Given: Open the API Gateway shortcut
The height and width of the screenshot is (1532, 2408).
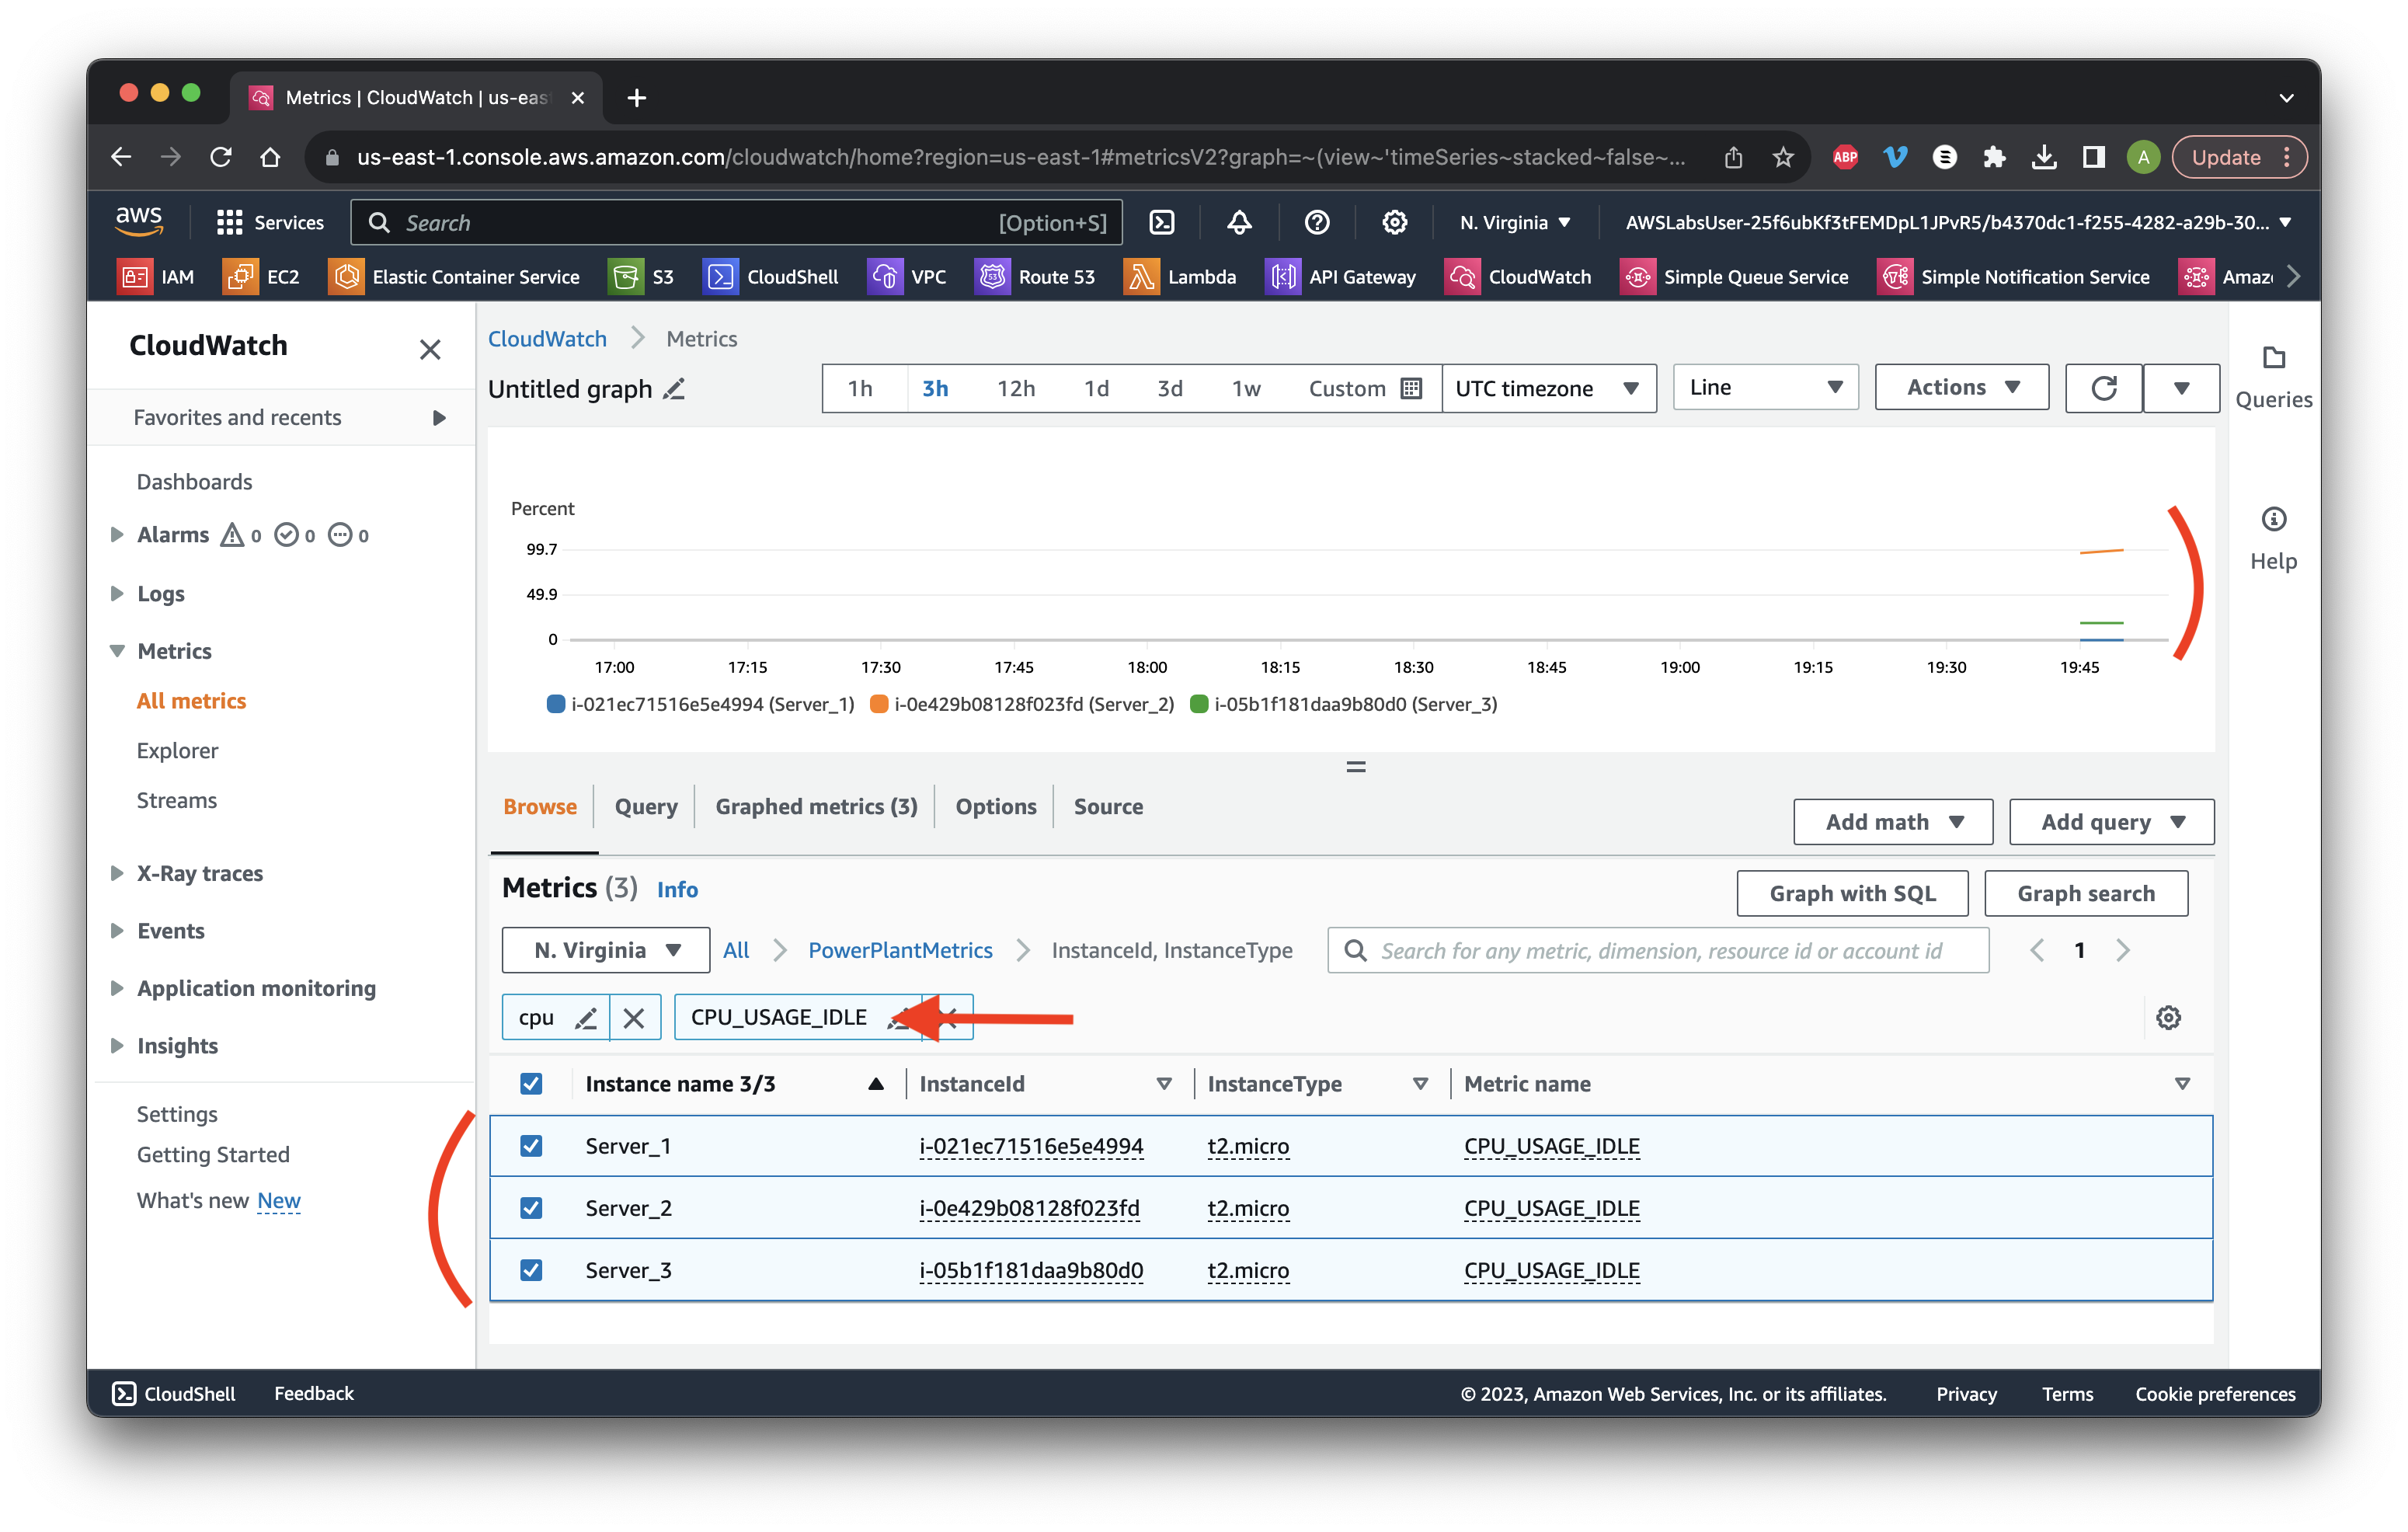Looking at the screenshot, I should click(x=1342, y=277).
